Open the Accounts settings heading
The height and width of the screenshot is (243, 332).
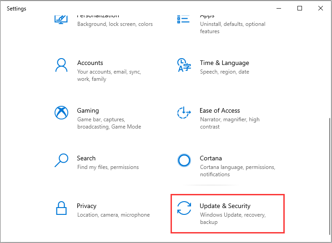90,63
